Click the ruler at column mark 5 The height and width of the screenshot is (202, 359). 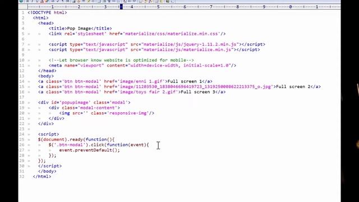tap(158, 7)
